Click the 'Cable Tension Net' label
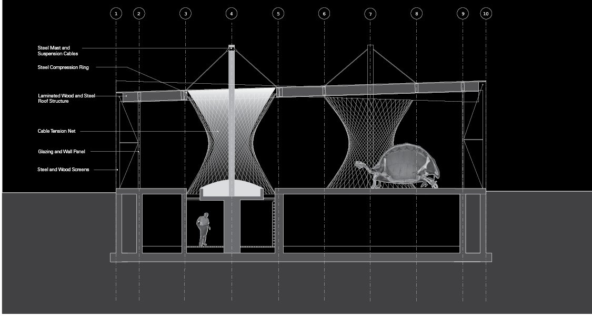The height and width of the screenshot is (316, 592). pos(57,131)
